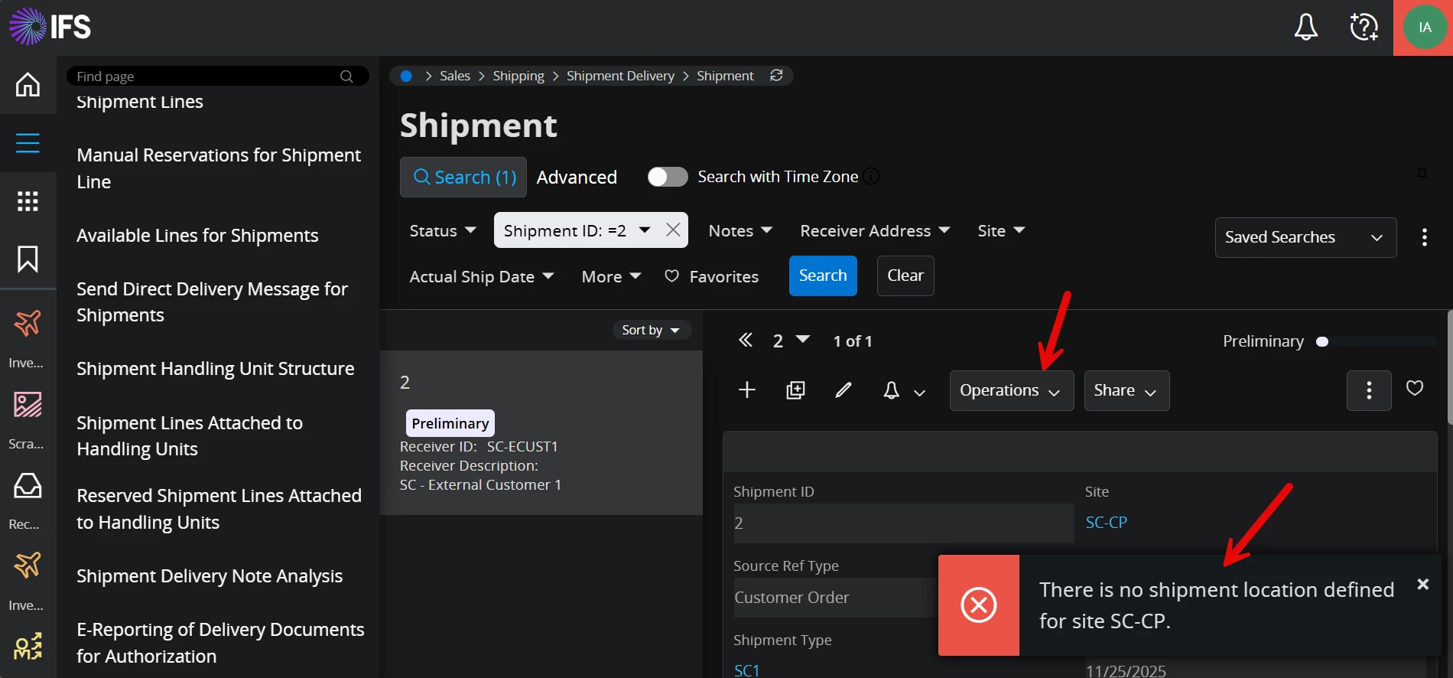Viewport: 1453px width, 678px height.
Task: Pin the search panel
Action: click(x=1422, y=174)
